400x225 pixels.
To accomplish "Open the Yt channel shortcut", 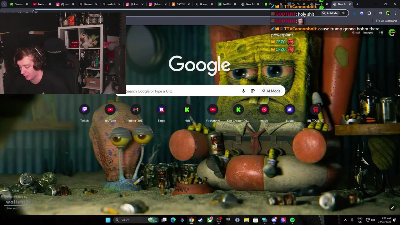I will click(213, 113).
